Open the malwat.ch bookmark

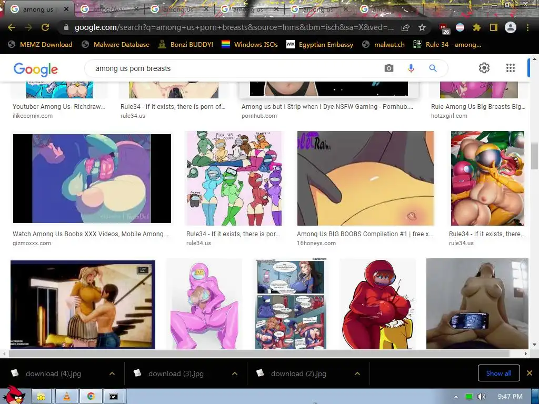pyautogui.click(x=383, y=44)
